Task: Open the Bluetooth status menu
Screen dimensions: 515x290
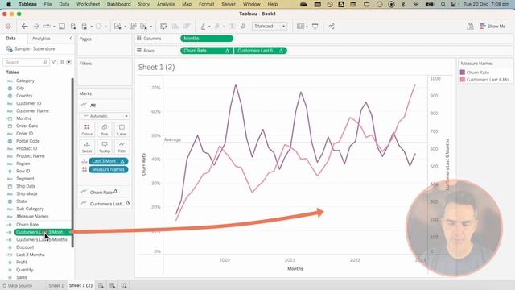Action: click(403, 4)
